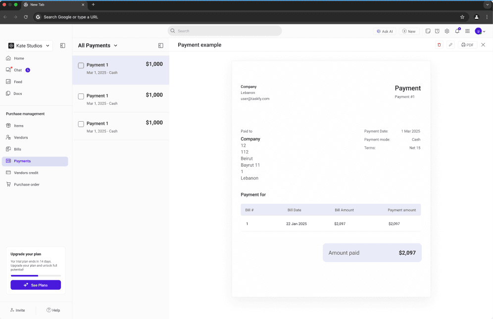Reload the browser page
The image size is (493, 319).
[x=26, y=17]
